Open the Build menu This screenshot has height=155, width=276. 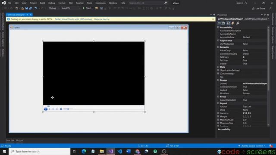click(42, 3)
